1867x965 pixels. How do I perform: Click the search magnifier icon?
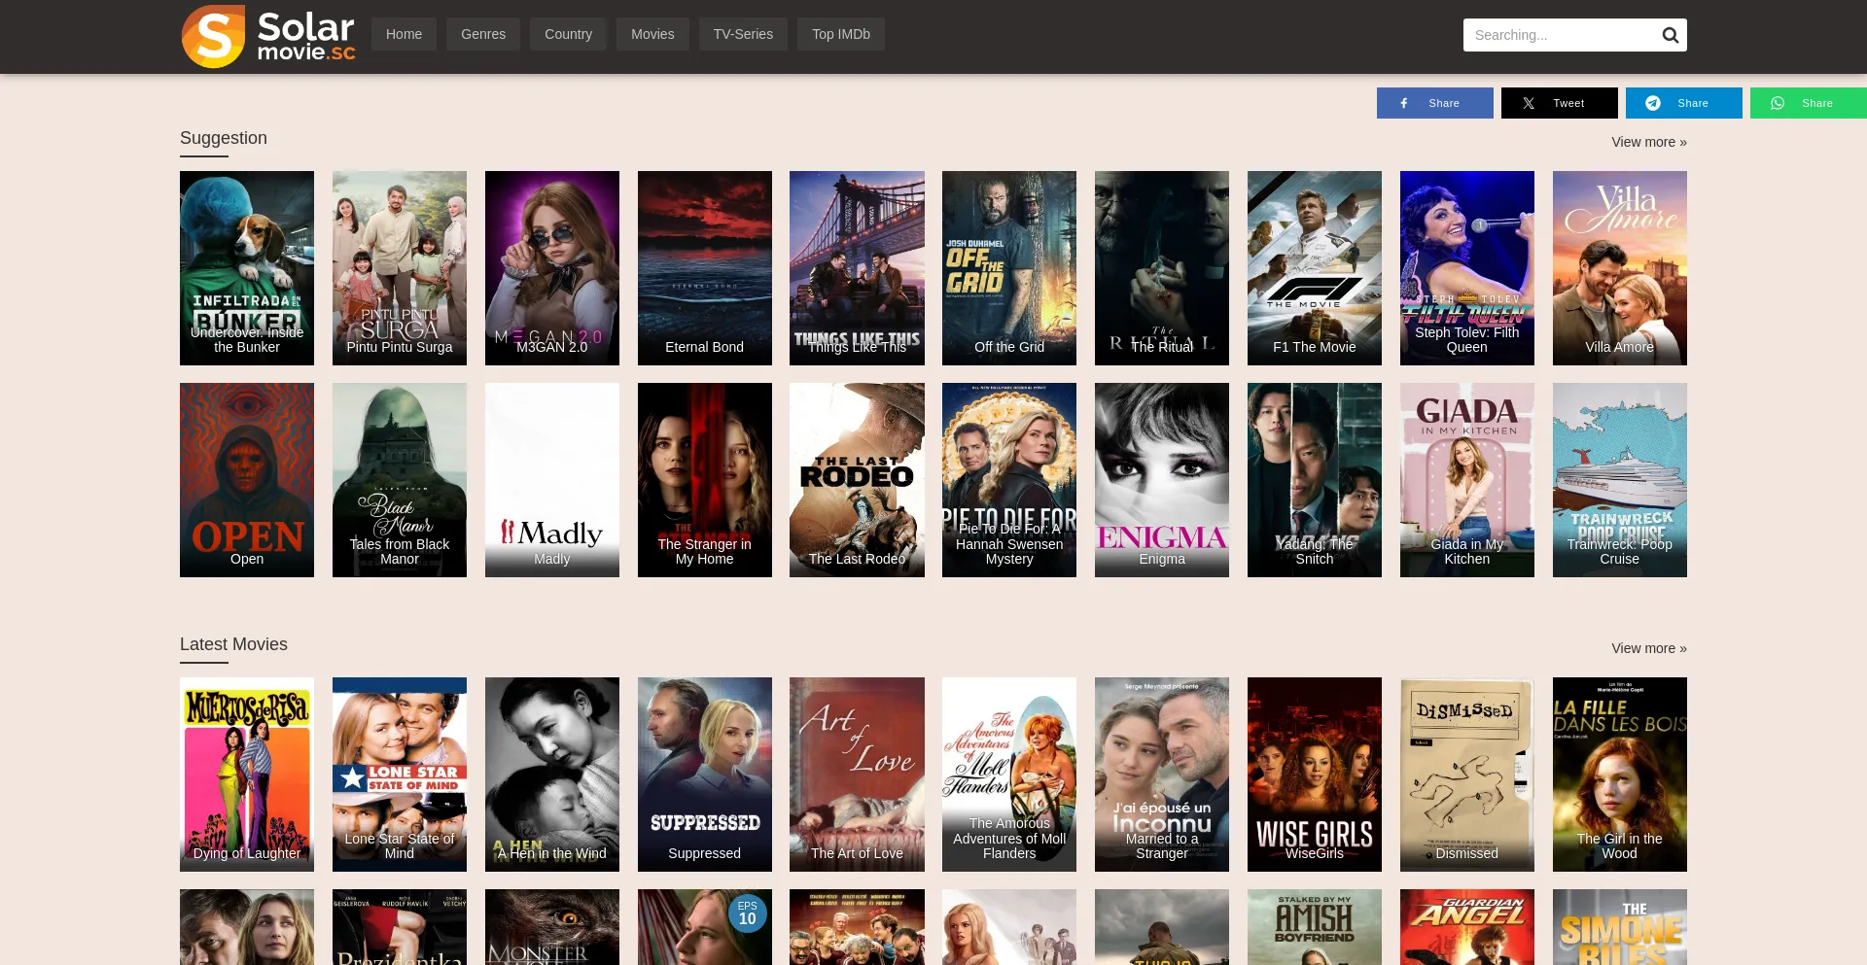(x=1670, y=35)
